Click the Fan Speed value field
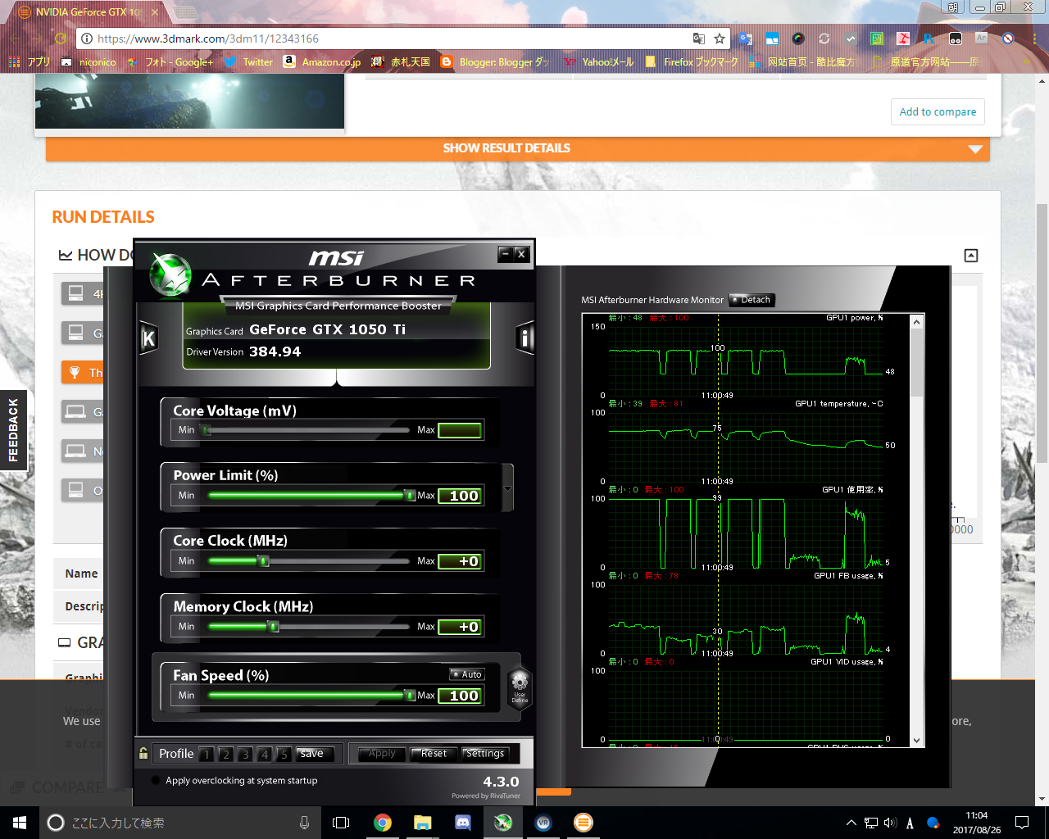 point(460,696)
